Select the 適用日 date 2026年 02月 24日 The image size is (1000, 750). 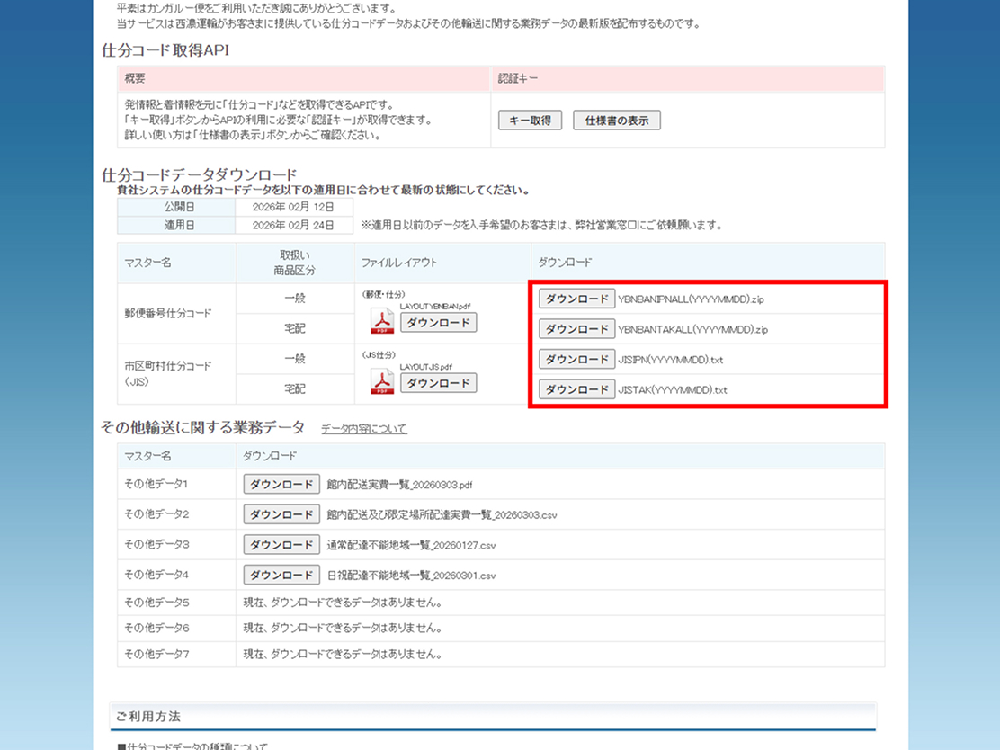293,225
